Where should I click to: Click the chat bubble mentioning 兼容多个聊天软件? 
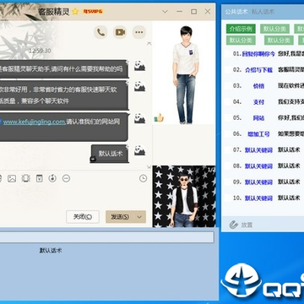pyautogui.click(x=64, y=95)
